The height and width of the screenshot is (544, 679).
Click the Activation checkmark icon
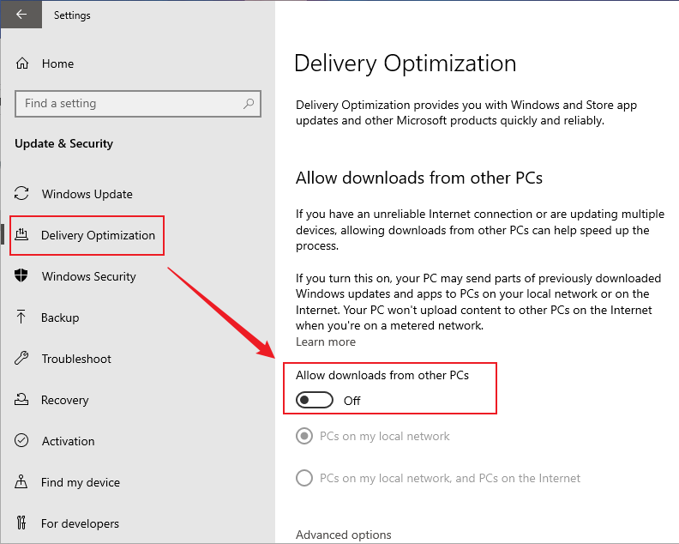click(x=23, y=441)
